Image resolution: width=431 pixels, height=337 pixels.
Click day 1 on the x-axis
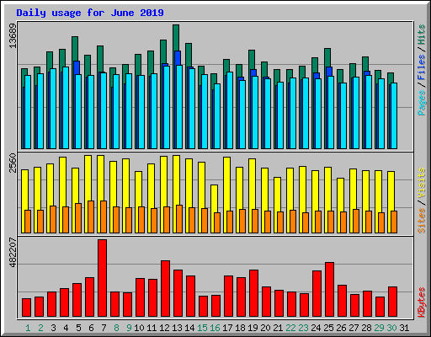click(28, 328)
